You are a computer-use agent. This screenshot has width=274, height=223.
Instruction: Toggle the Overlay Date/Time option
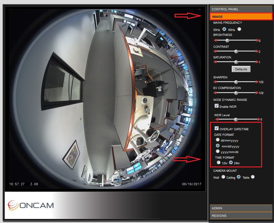216,128
